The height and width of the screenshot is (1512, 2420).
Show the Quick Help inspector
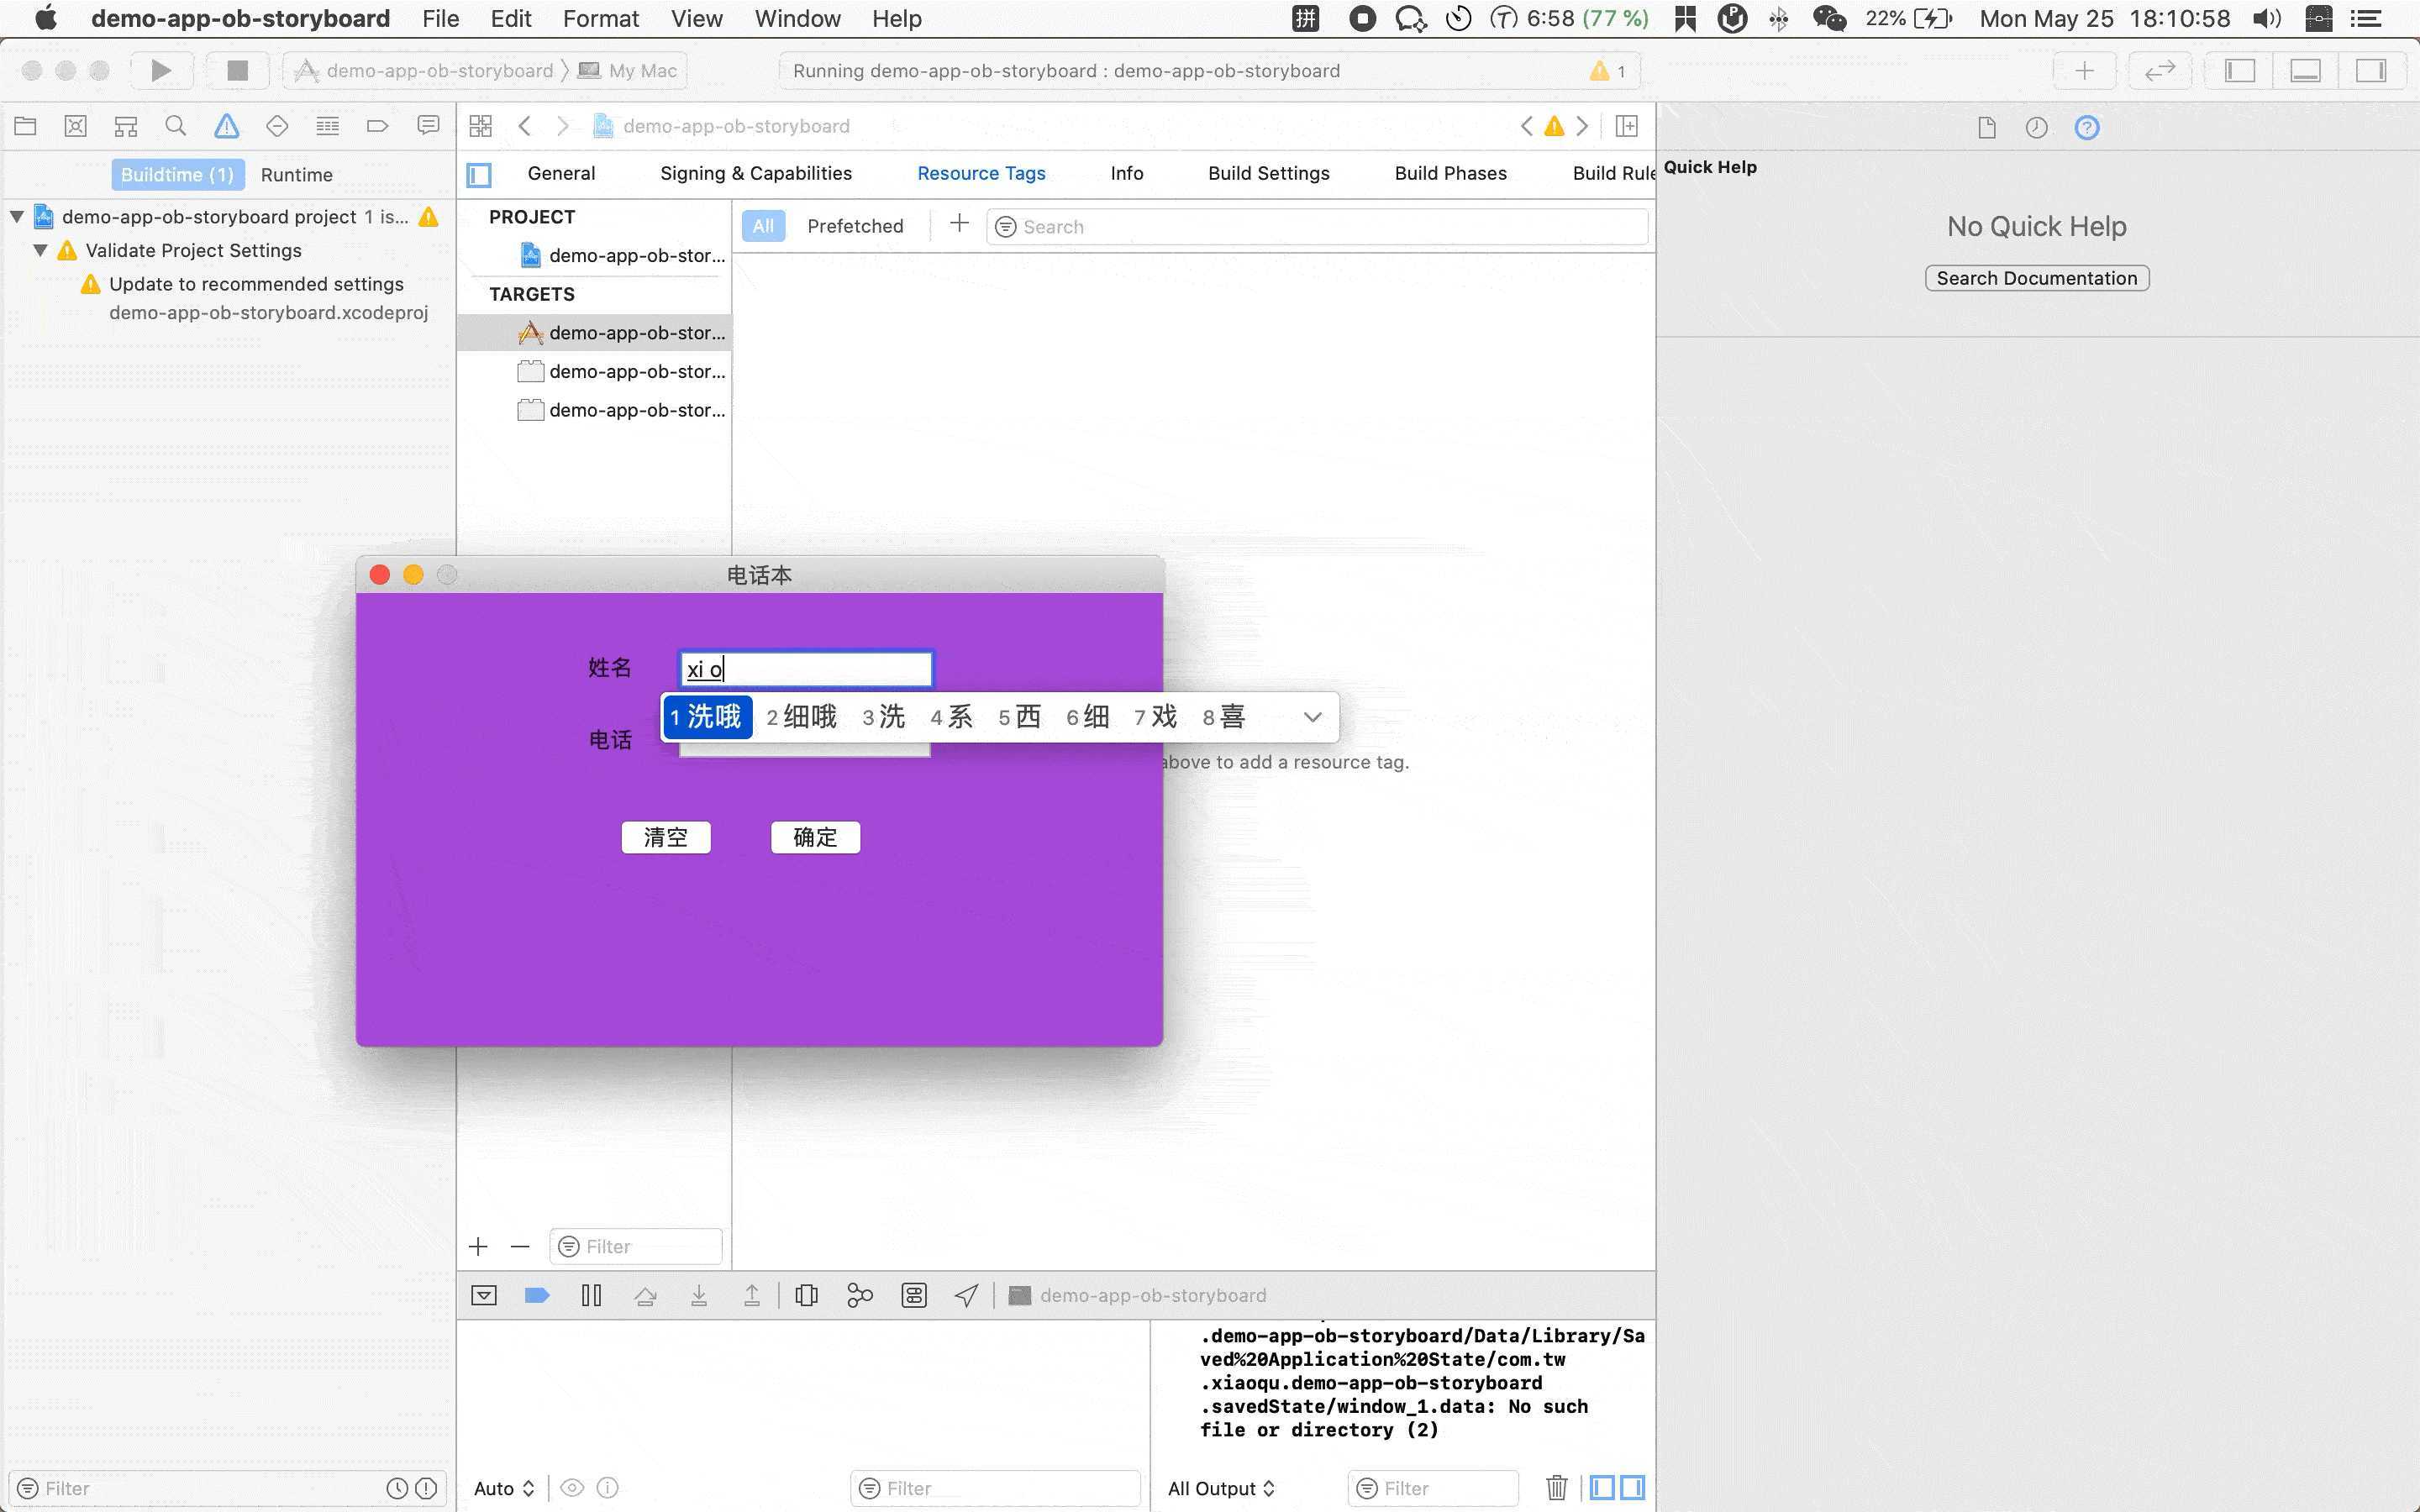tap(2087, 127)
